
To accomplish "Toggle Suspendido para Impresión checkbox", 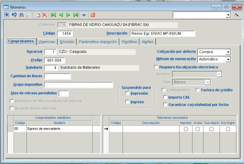I will coord(127,93).
